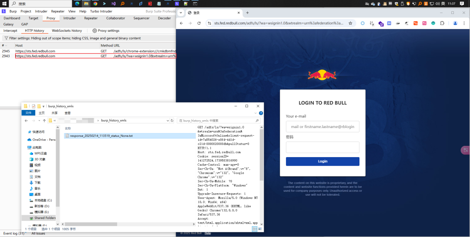Viewport: 470px width, 237px height.
Task: Open the Turbo Intruder menu
Action: click(101, 11)
